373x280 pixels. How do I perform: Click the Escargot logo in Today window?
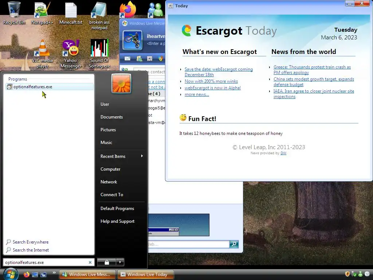(186, 31)
